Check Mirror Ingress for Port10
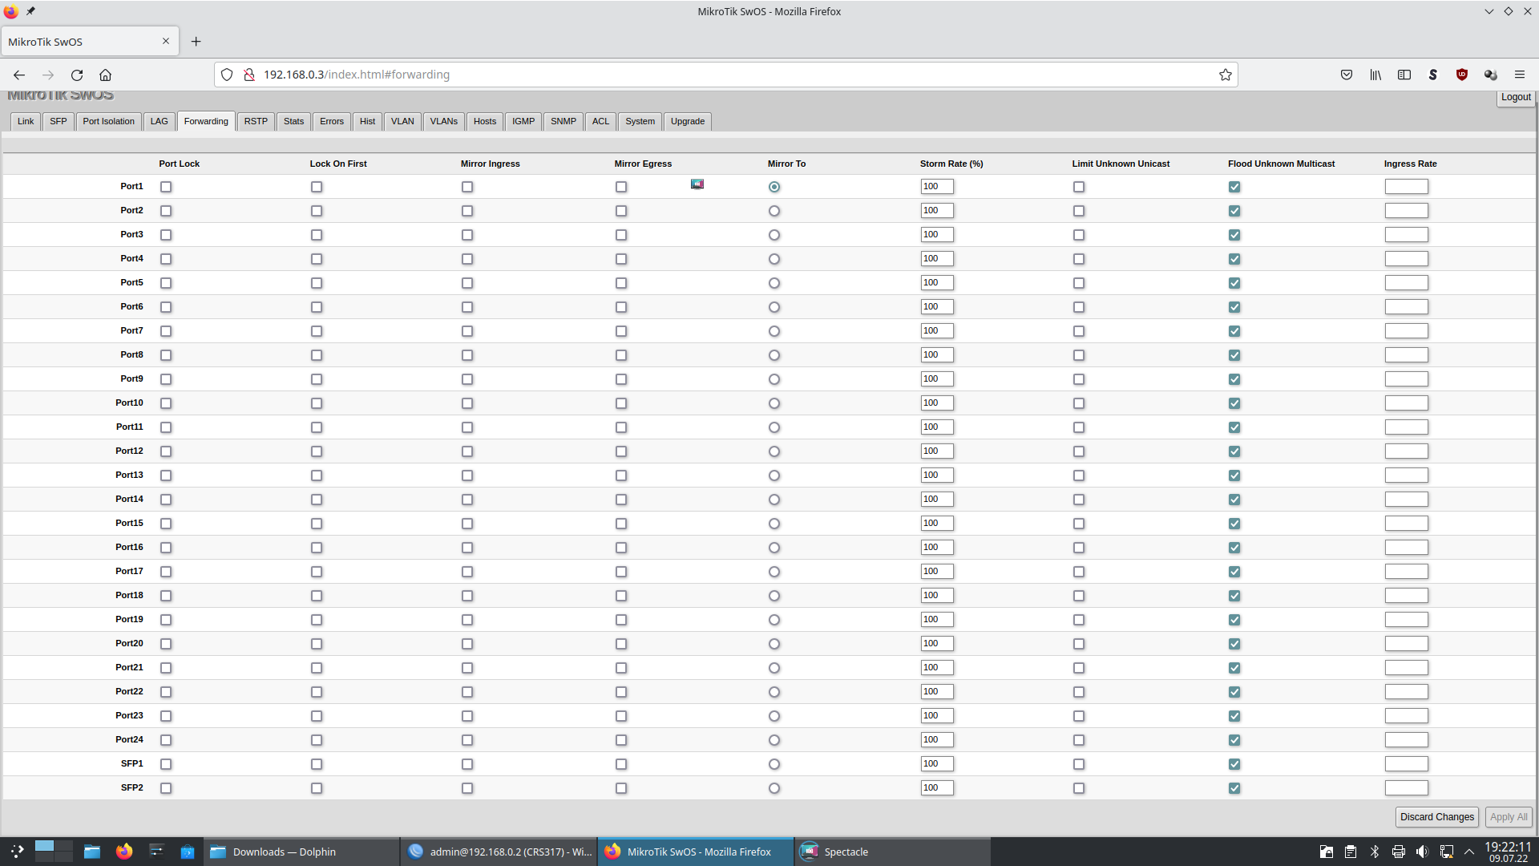1539x866 pixels. 467,403
